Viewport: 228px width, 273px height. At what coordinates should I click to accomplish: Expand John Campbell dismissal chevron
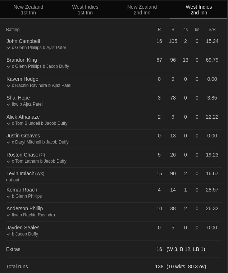click(x=8, y=48)
